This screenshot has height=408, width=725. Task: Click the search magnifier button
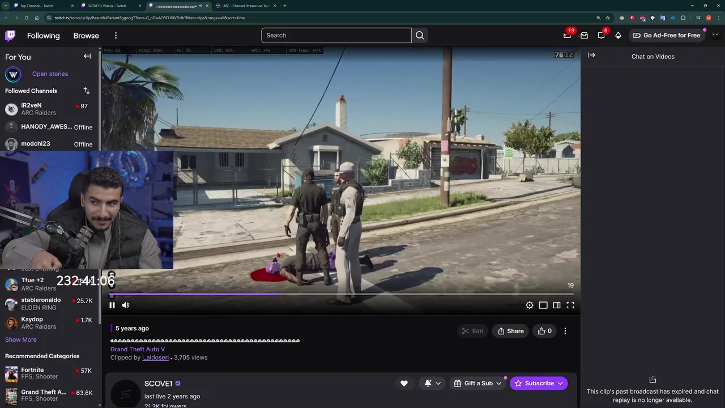[x=420, y=35]
